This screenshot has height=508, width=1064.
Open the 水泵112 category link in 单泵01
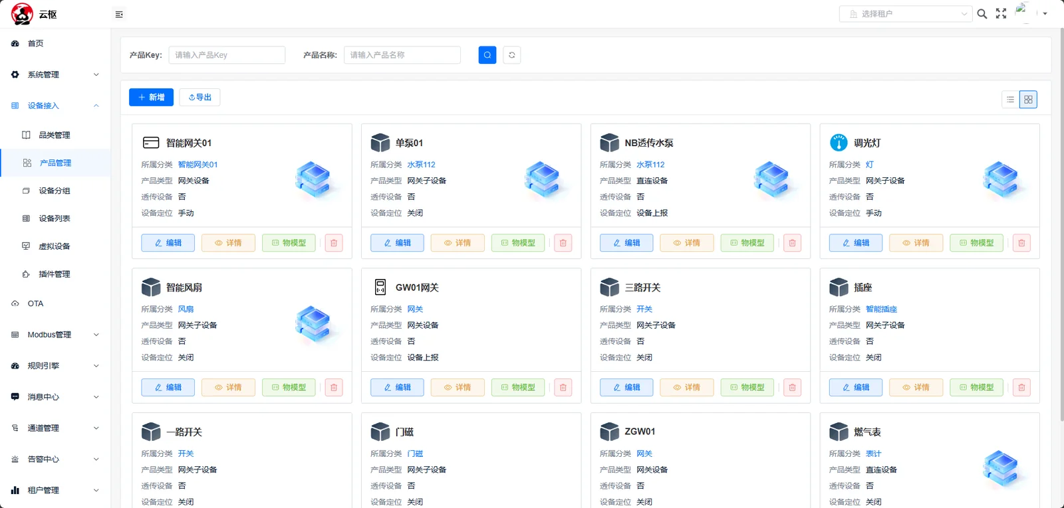(x=421, y=165)
